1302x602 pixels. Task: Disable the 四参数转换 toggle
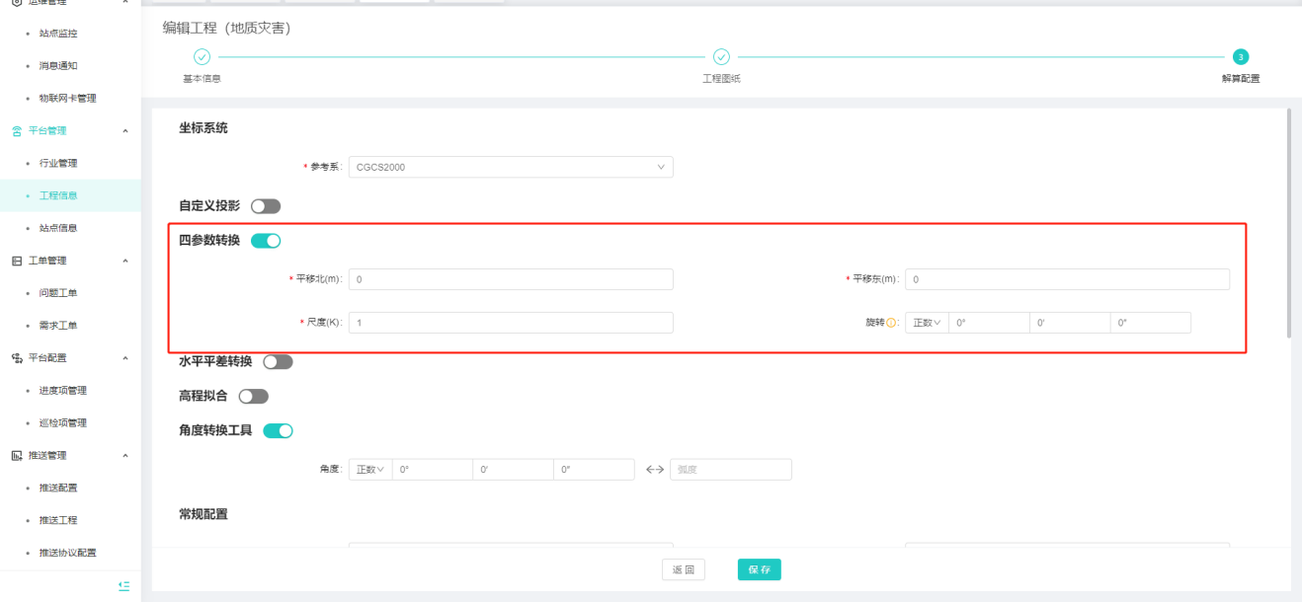coord(266,240)
